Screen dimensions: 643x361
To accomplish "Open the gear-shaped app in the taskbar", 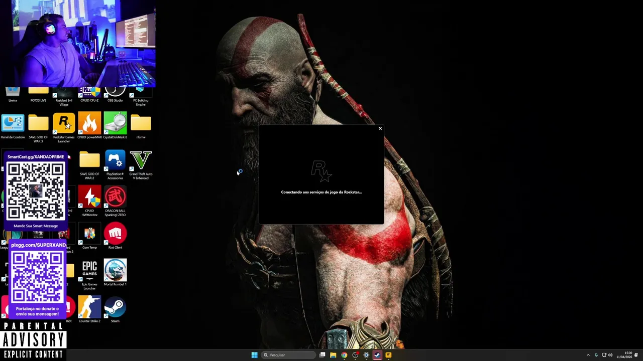I will click(x=366, y=355).
